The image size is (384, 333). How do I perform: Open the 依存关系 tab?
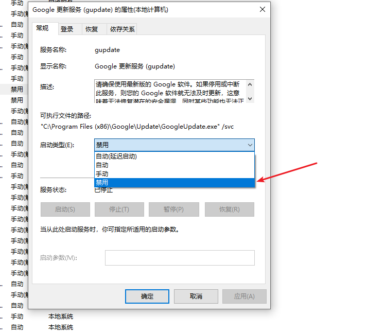[x=122, y=29]
